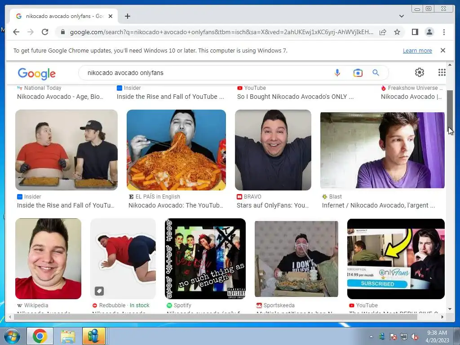Go to Google home via logo
Viewport: 460px width, 345px height.
[x=36, y=74]
